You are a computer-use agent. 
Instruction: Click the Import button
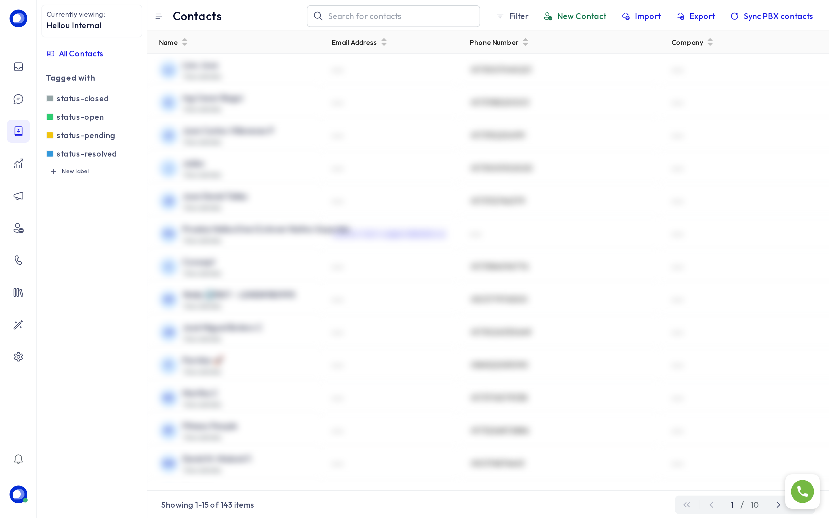click(641, 16)
